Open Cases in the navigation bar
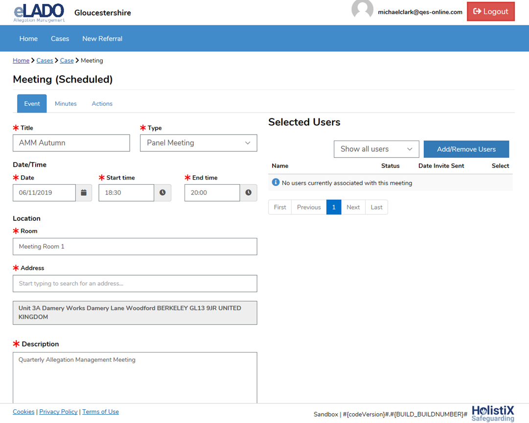 click(x=60, y=39)
